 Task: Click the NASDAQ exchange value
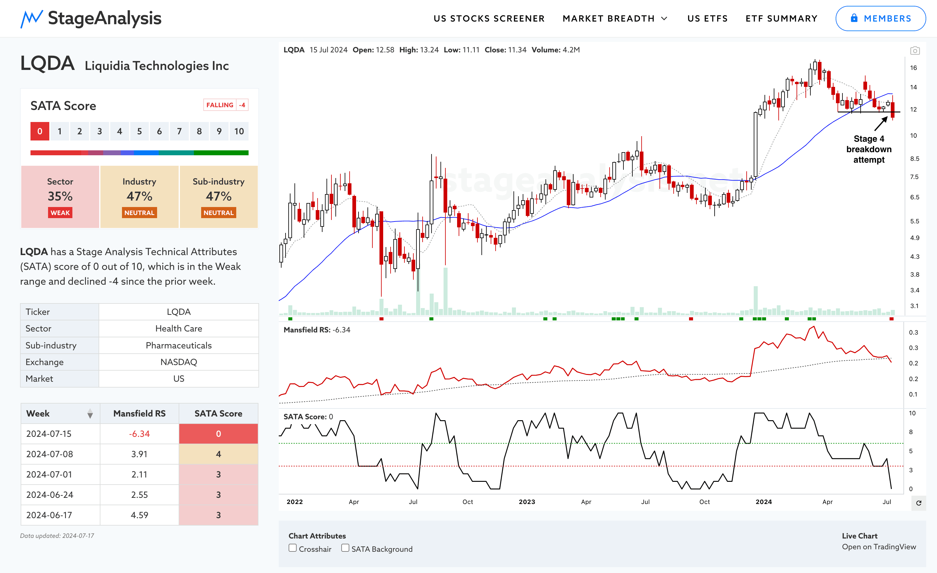point(179,362)
